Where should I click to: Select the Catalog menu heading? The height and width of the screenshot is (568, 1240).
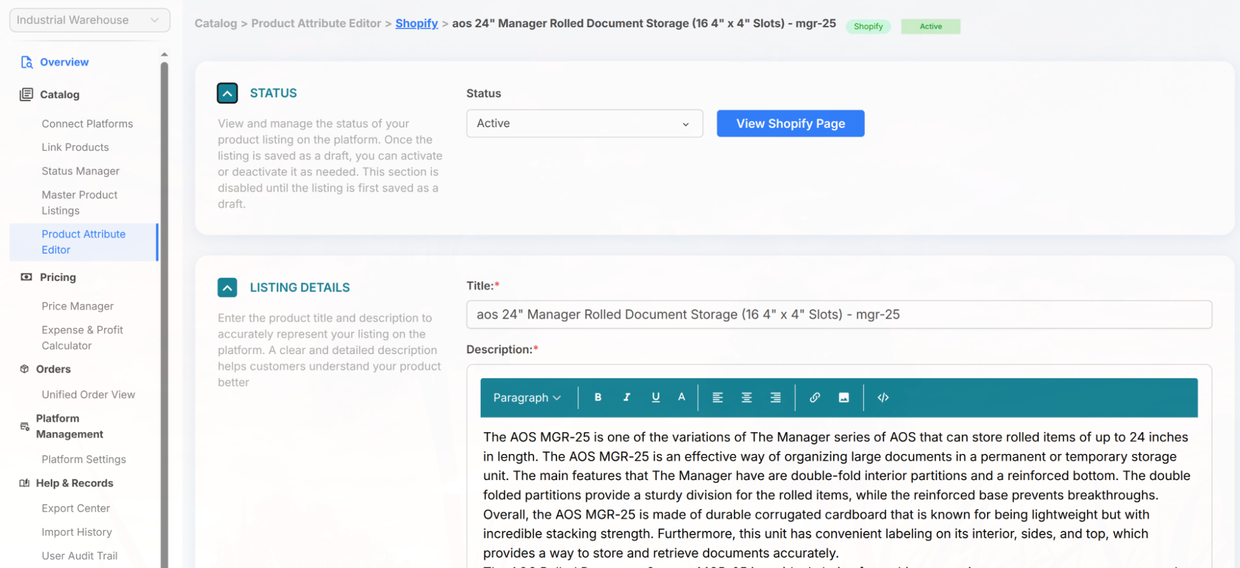[60, 94]
